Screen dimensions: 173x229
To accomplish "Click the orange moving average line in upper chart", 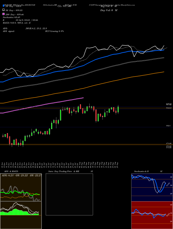I will [82, 88].
